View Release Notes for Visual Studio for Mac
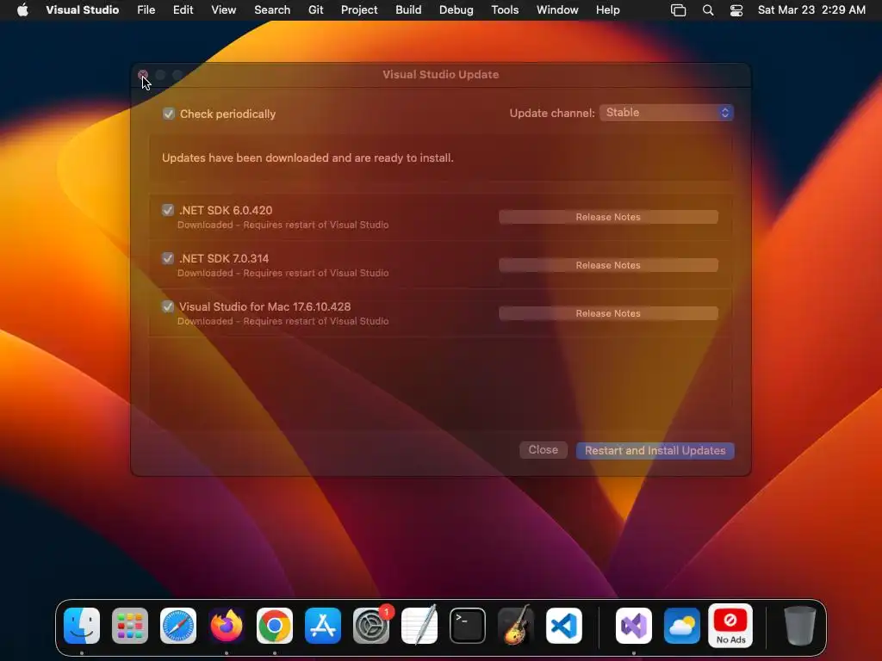 (608, 313)
